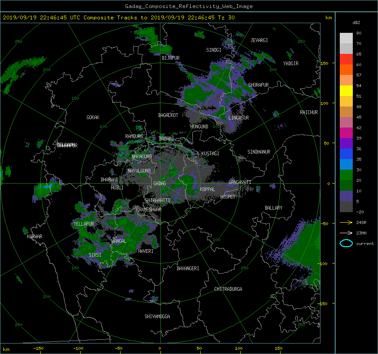Click the 100 tick on right km axis

(324, 103)
